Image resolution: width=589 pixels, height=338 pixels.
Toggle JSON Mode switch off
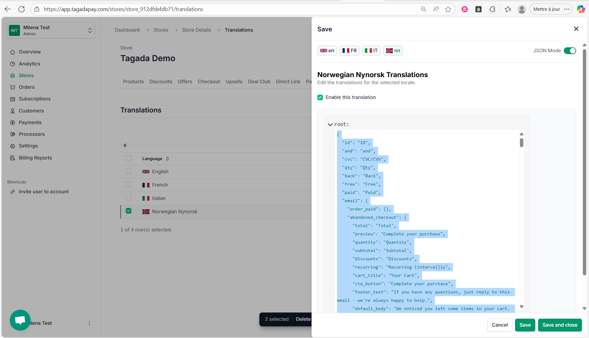coord(570,51)
